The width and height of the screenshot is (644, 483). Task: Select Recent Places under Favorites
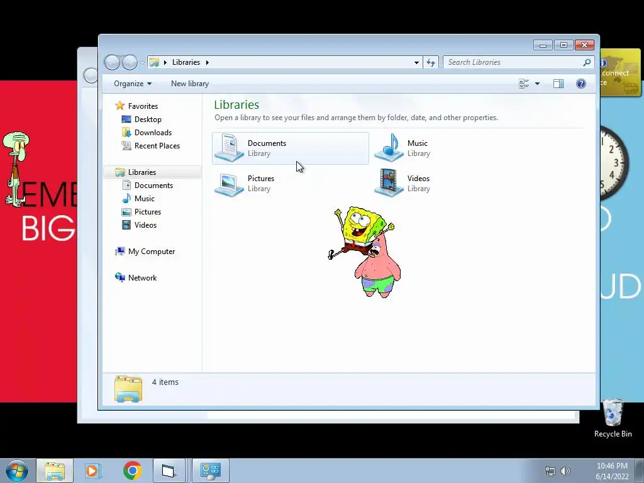pyautogui.click(x=157, y=145)
